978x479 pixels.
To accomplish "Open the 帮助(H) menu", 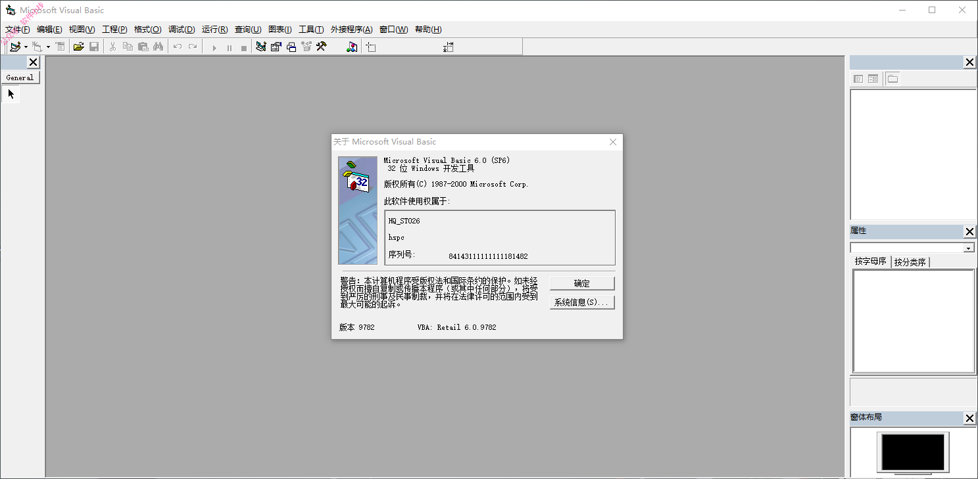I will [428, 30].
